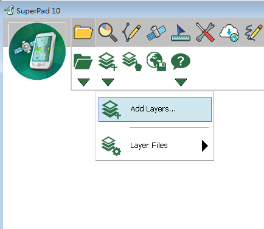
Task: Open the layer stack with pointing hand icon
Action: click(x=132, y=62)
